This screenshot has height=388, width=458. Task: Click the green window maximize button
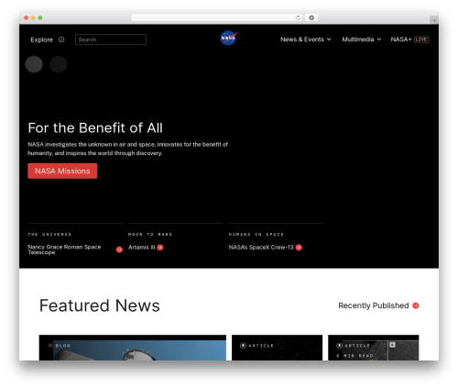[40, 17]
